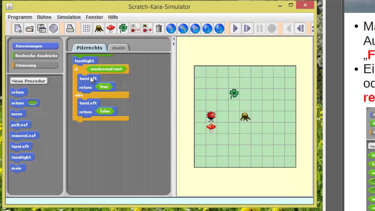375x211 pixels.
Task: Open the info icon in toolbar
Action: (x=54, y=28)
